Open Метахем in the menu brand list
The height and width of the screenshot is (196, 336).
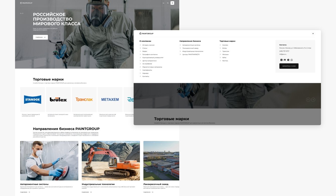(225, 55)
